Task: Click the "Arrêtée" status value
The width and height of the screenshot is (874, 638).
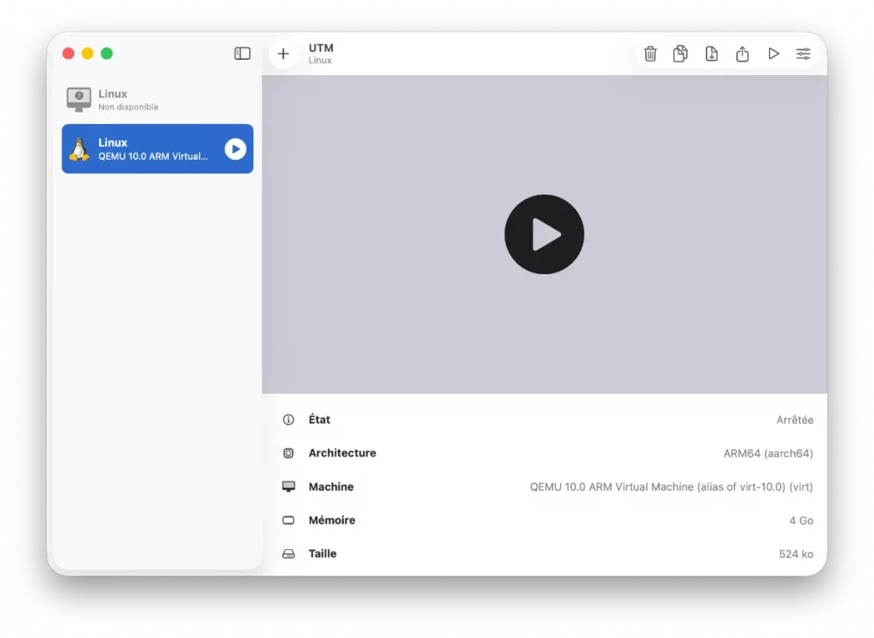Action: [795, 420]
